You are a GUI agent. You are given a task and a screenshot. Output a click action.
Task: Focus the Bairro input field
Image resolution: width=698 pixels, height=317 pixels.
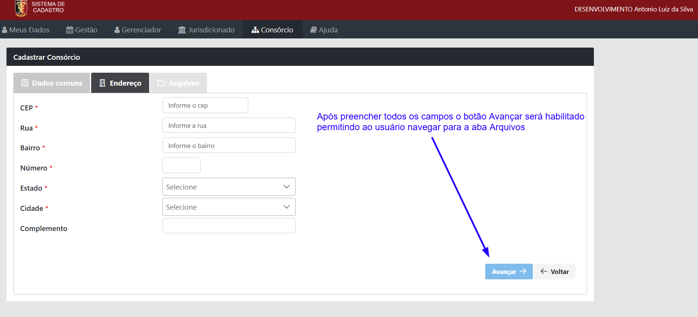point(229,145)
